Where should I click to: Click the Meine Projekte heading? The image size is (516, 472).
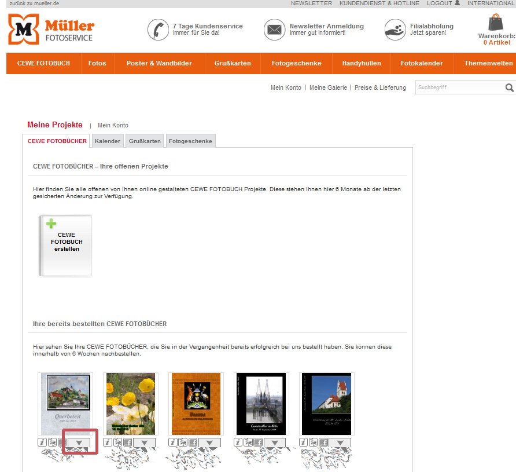54,125
